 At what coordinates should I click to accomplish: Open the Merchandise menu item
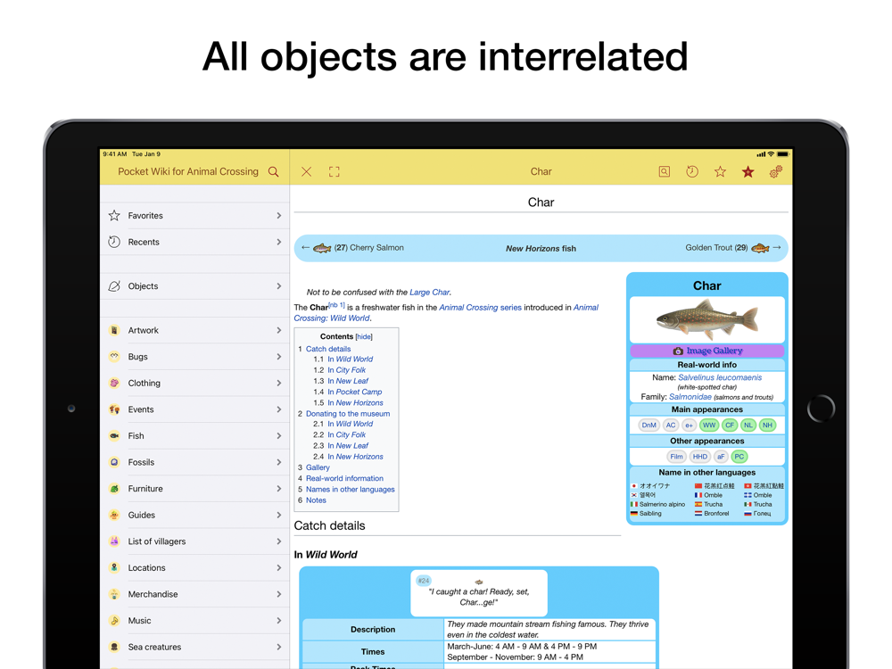[x=194, y=594]
